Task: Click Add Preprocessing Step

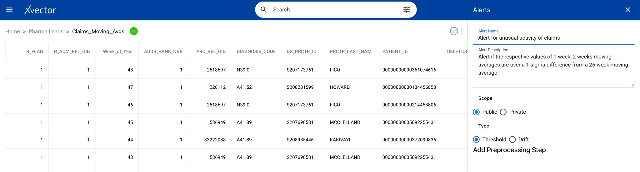Action: tap(509, 150)
